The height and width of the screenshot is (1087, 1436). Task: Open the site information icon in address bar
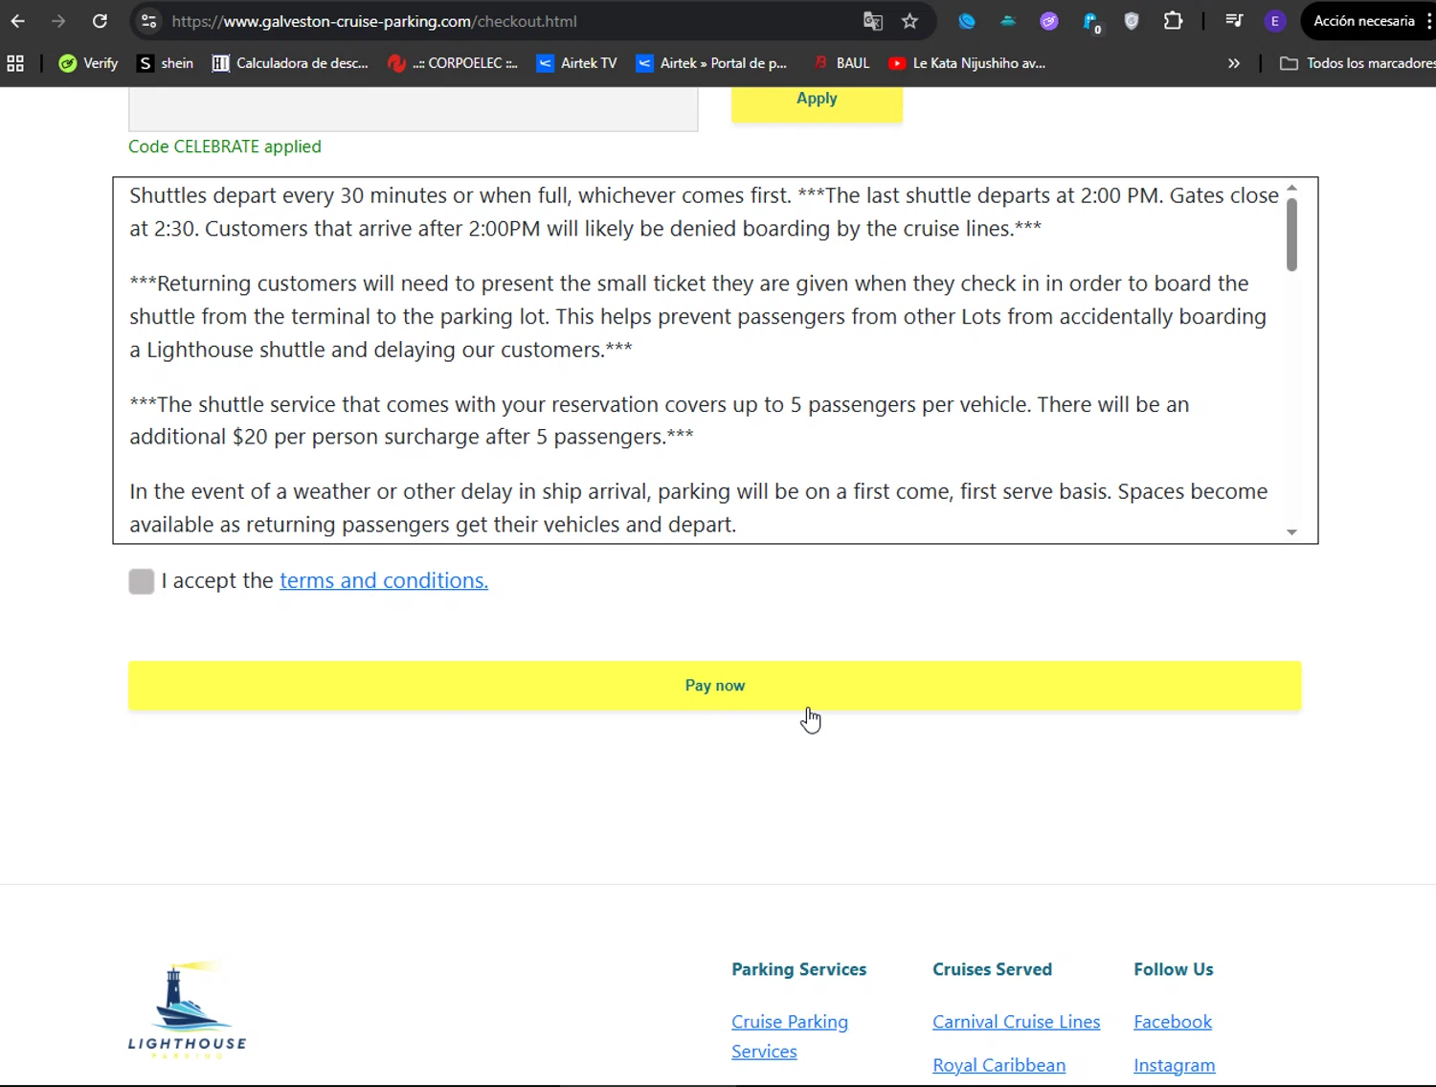point(148,21)
